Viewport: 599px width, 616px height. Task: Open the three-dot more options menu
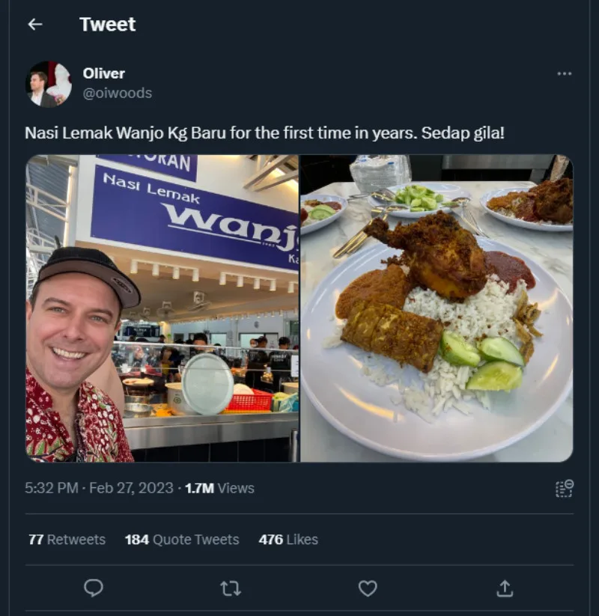[565, 73]
